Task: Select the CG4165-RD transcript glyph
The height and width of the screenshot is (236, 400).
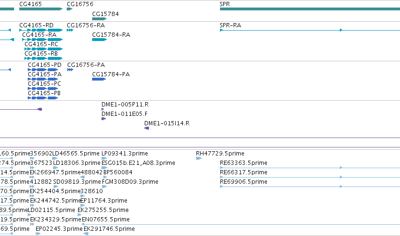Action: coord(41,30)
